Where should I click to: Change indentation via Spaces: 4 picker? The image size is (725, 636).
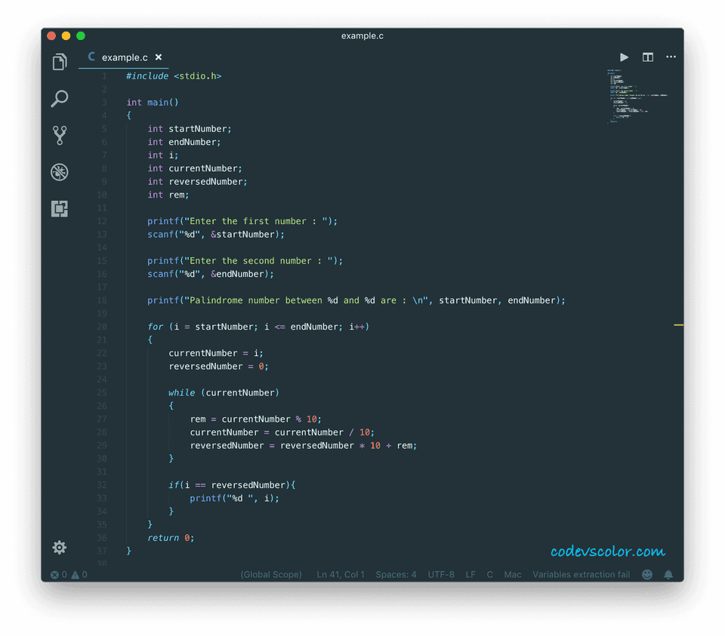[x=396, y=574]
